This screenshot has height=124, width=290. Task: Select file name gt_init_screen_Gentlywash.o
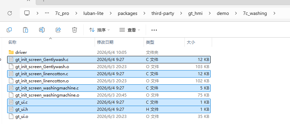coord(42,67)
